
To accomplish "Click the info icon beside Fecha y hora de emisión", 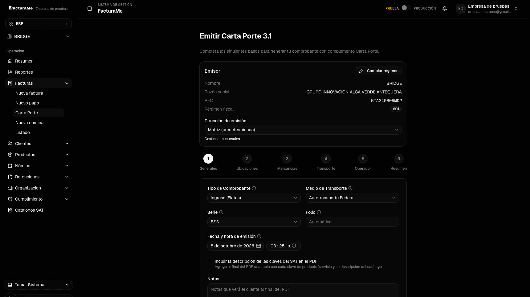I will click(259, 236).
